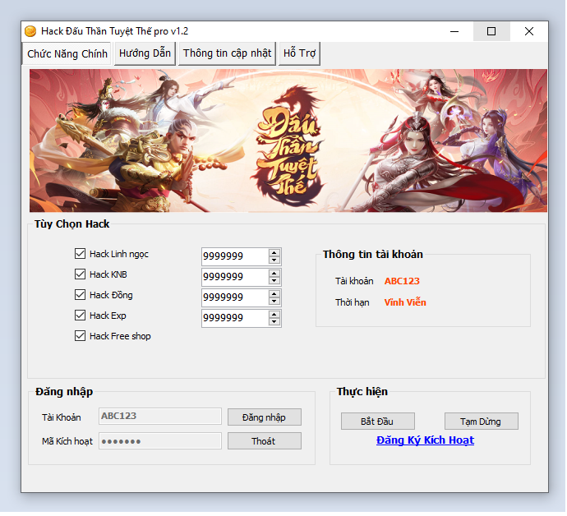Open the Thông tin cập nhật tab

pyautogui.click(x=227, y=53)
